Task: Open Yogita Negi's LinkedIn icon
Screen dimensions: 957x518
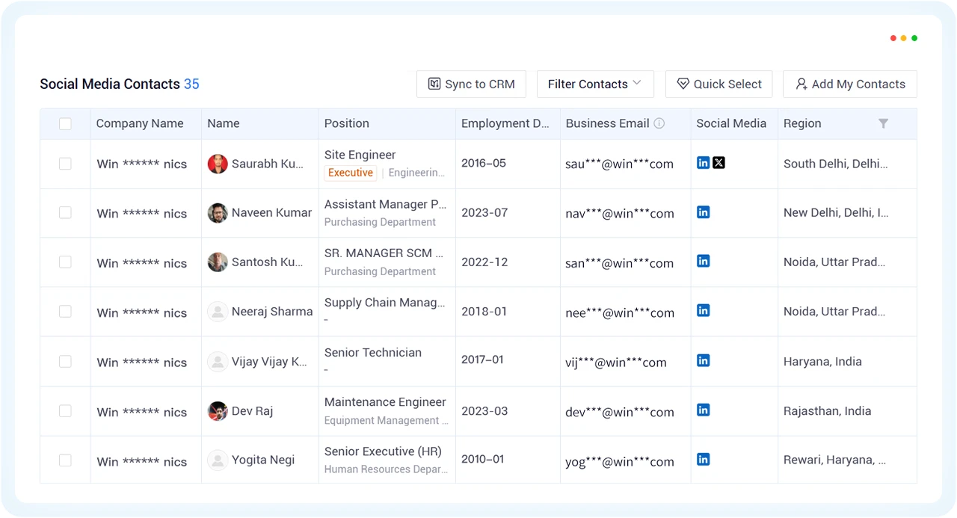Action: click(x=703, y=459)
